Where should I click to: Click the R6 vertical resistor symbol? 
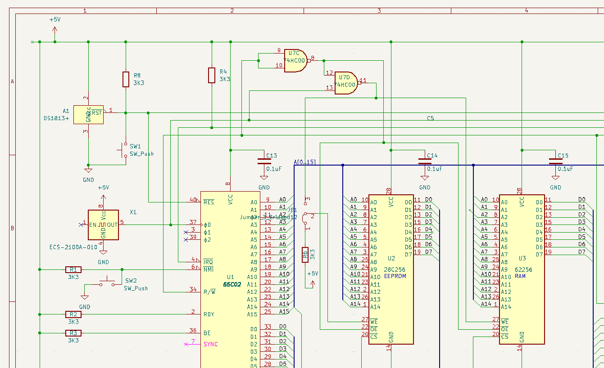click(x=305, y=255)
